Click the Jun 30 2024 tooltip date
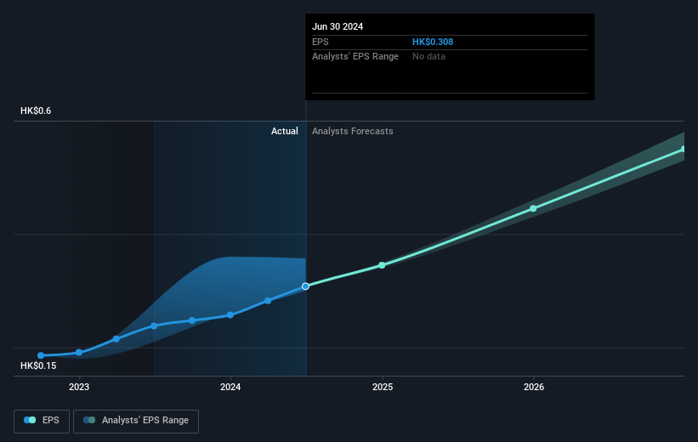Image resolution: width=698 pixels, height=442 pixels. tap(338, 26)
